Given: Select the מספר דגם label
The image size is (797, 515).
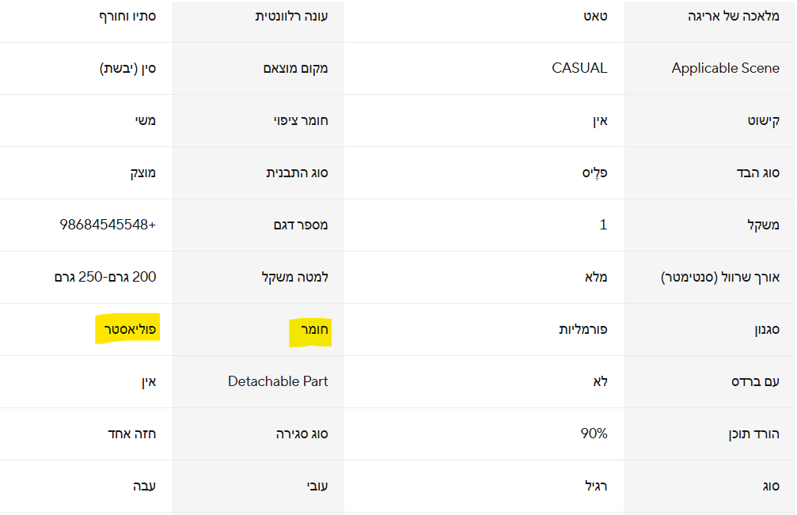Looking at the screenshot, I should pos(300,225).
